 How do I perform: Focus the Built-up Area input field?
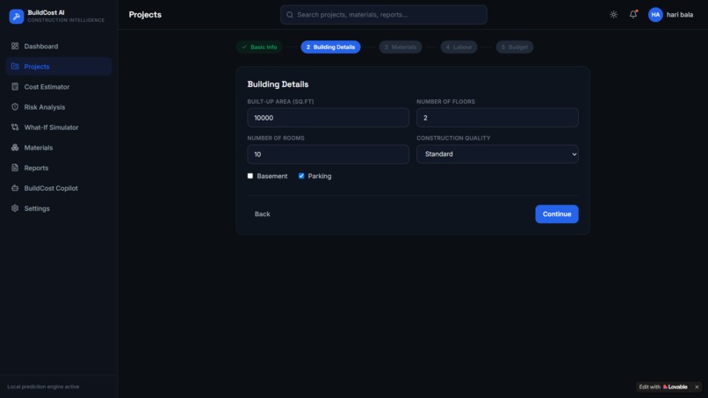tap(329, 118)
